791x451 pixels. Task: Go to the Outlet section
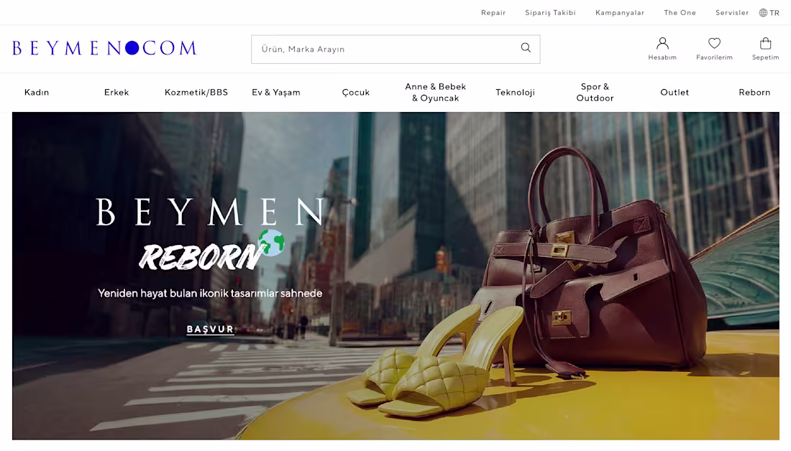[675, 92]
